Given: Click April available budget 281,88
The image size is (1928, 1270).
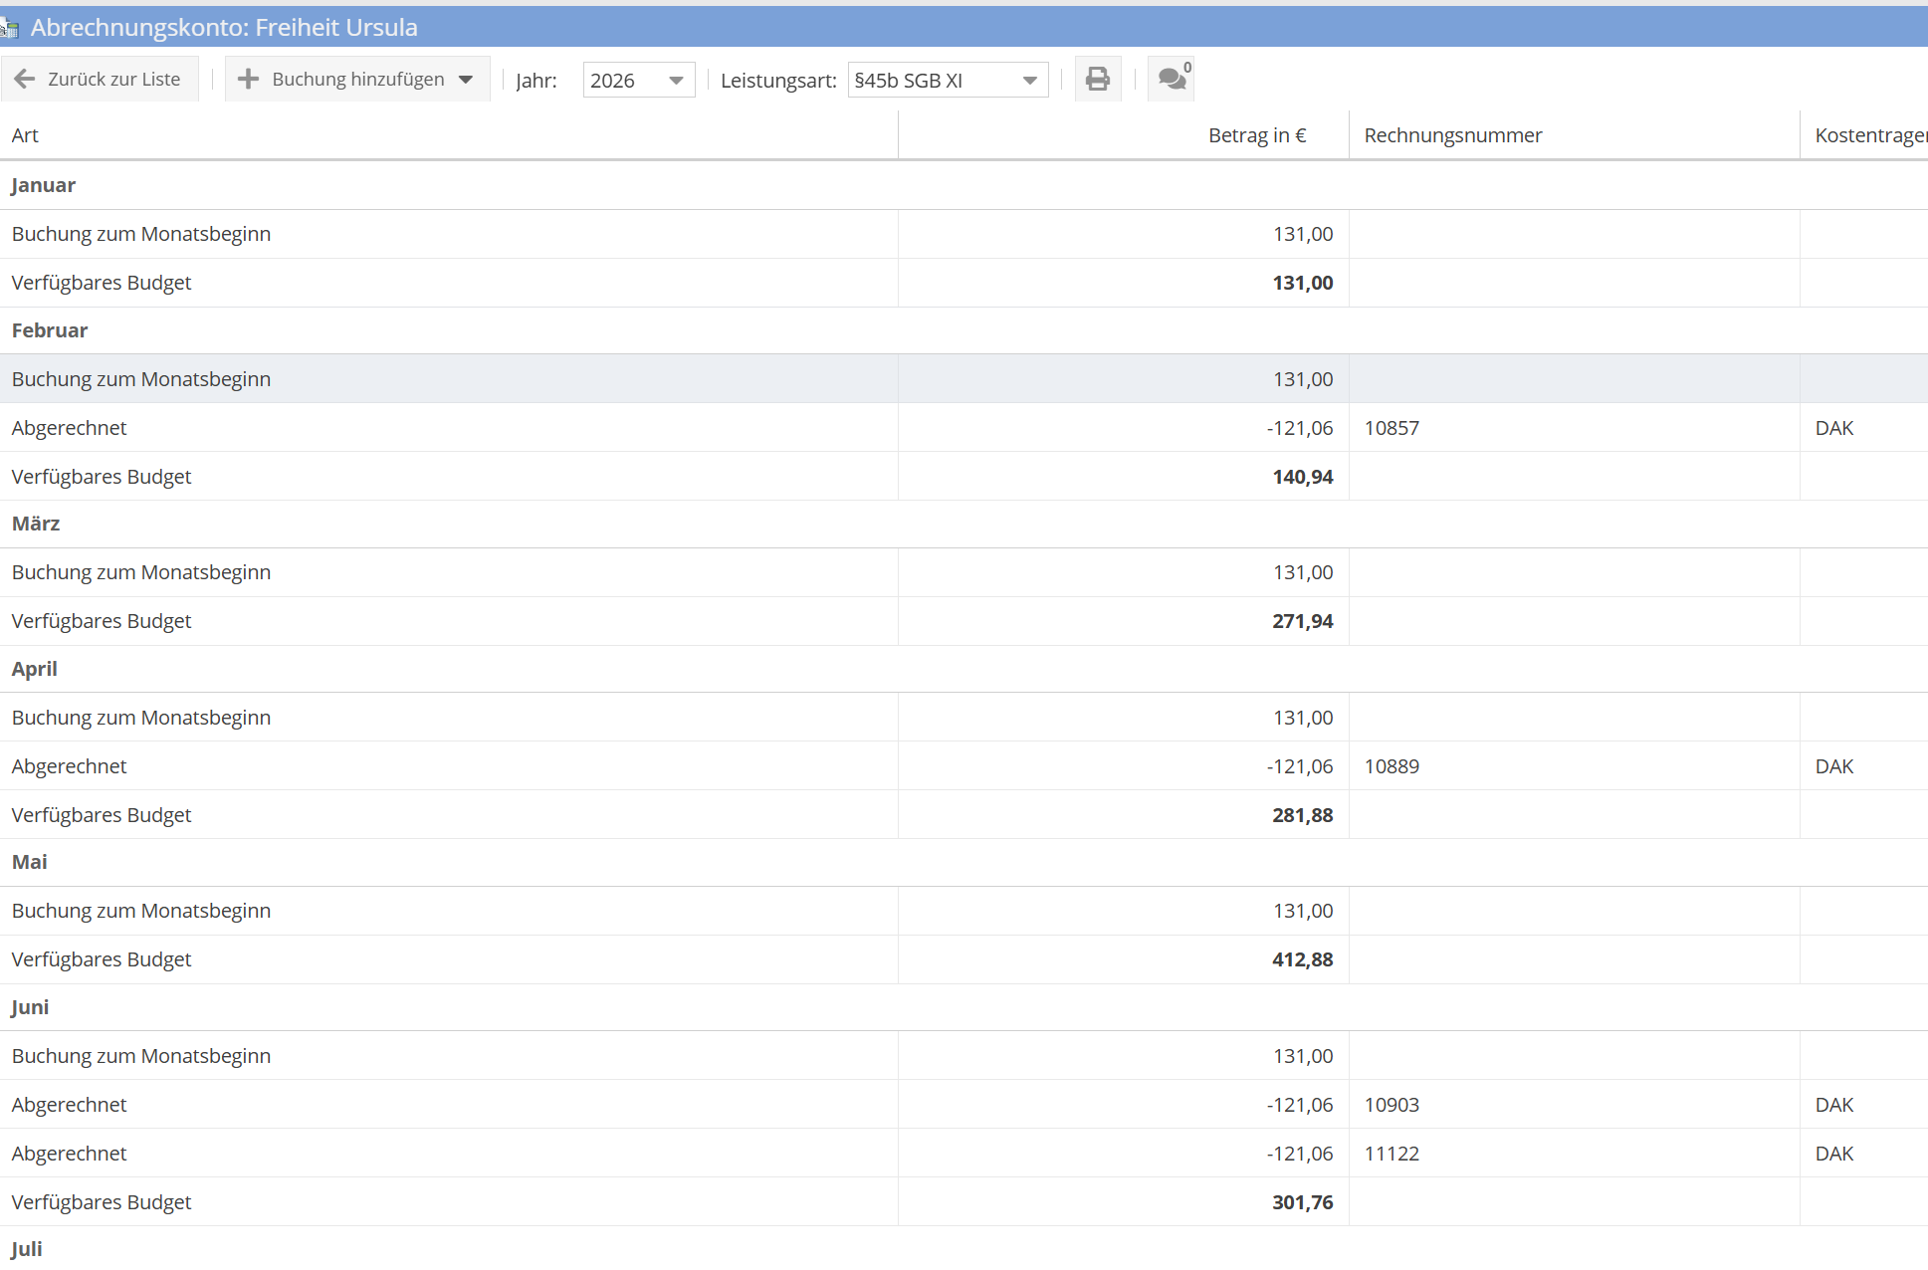Looking at the screenshot, I should [1302, 815].
